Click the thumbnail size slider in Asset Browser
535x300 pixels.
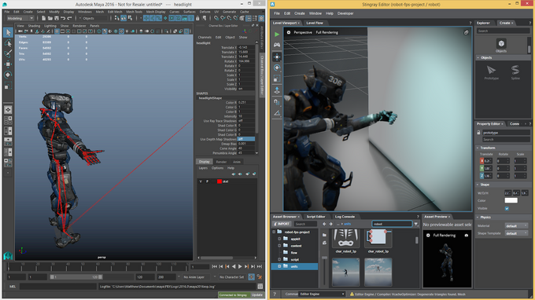[324, 258]
